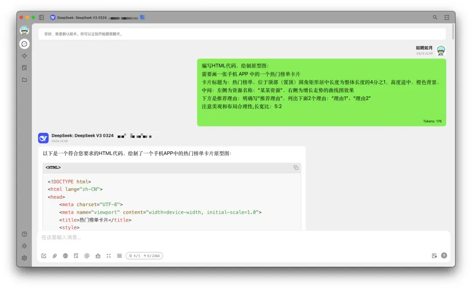
Task: Toggle web search globe icon
Action: [x=65, y=256]
